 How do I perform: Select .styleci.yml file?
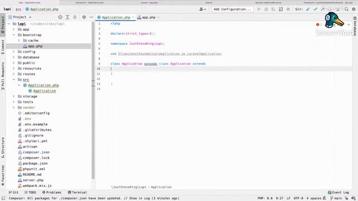[35, 141]
